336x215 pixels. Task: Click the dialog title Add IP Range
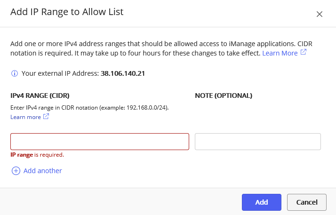67,12
